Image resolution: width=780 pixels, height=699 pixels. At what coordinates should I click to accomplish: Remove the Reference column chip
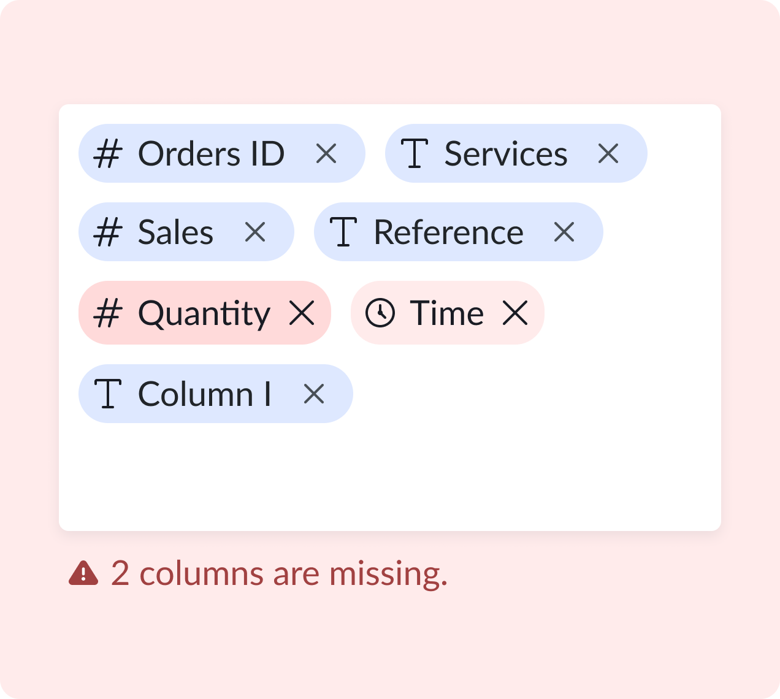click(564, 232)
